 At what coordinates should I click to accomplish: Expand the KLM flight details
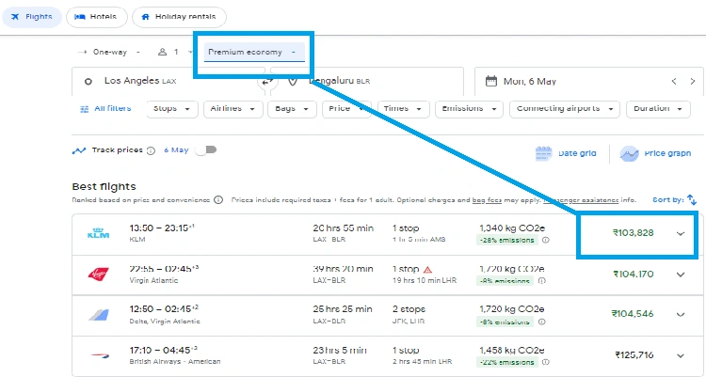pos(681,233)
